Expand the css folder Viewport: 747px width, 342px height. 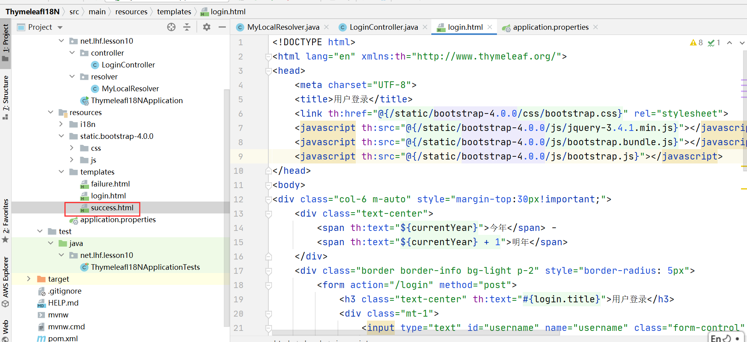[72, 148]
